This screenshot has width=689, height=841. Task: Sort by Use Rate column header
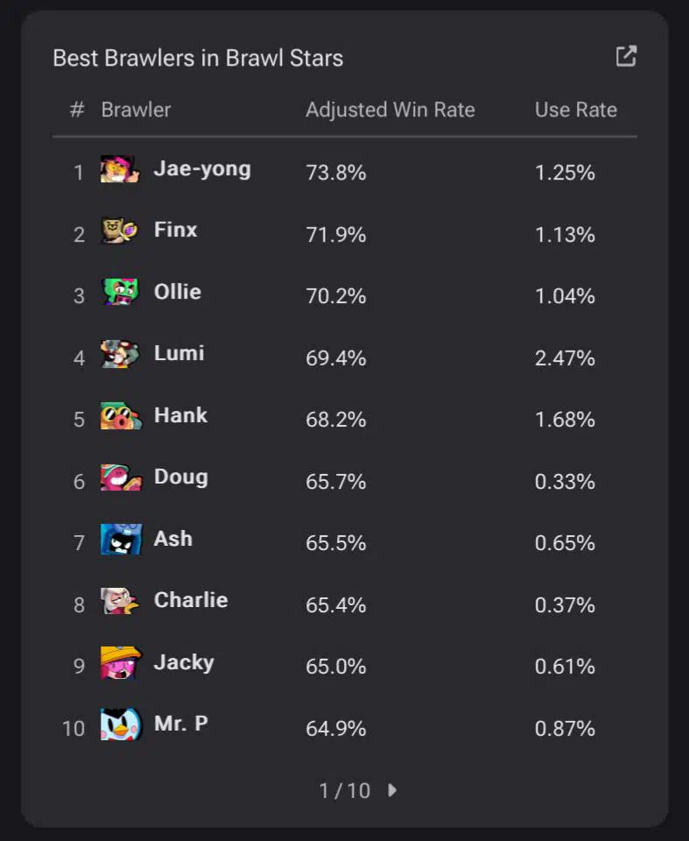point(576,110)
